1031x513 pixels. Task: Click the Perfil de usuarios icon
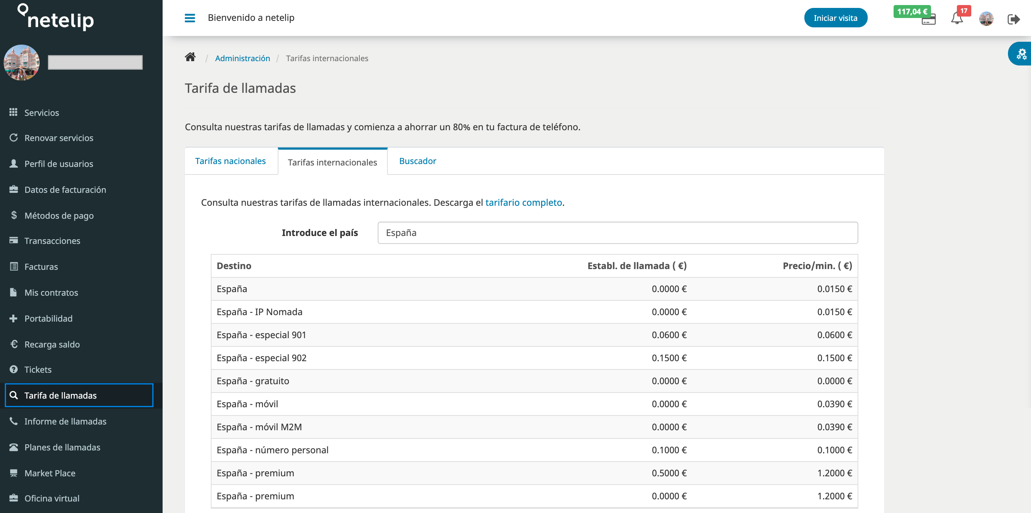click(14, 163)
